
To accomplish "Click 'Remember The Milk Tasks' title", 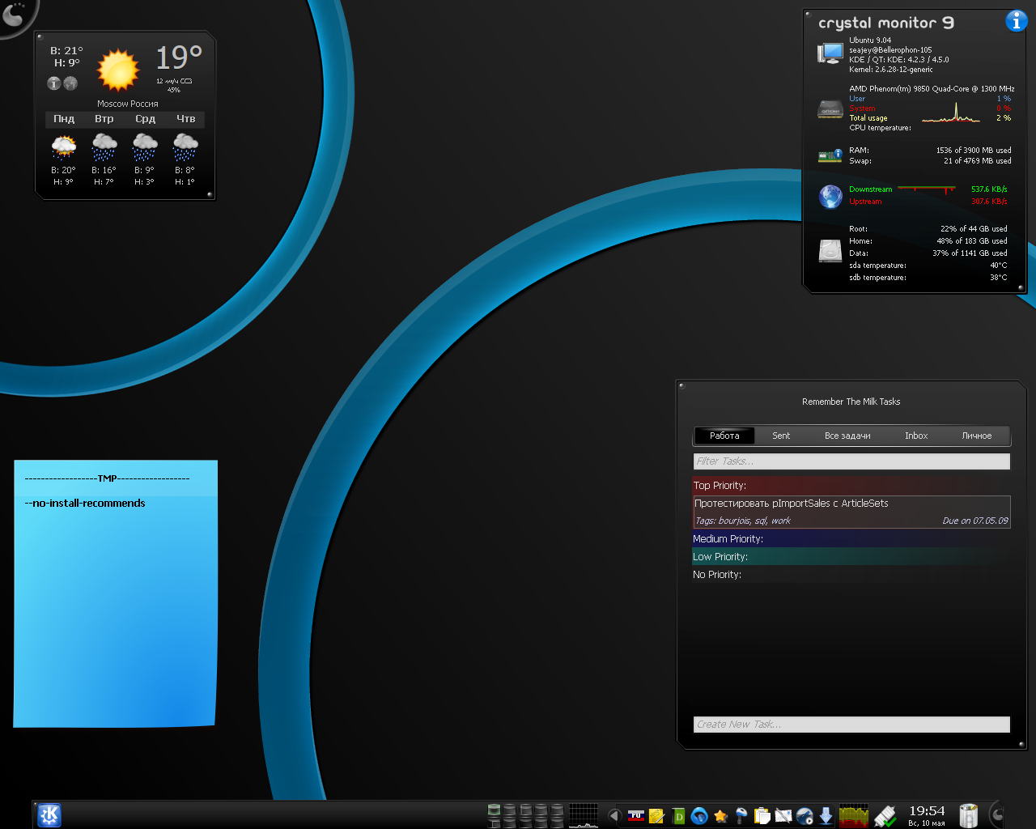I will coord(851,402).
